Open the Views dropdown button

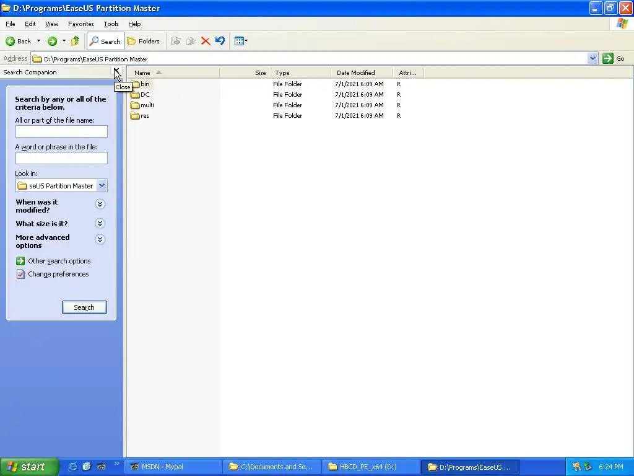(241, 41)
